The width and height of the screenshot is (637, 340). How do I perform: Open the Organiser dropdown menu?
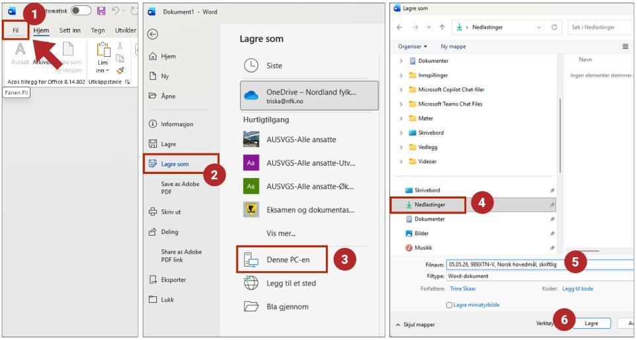pyautogui.click(x=413, y=46)
